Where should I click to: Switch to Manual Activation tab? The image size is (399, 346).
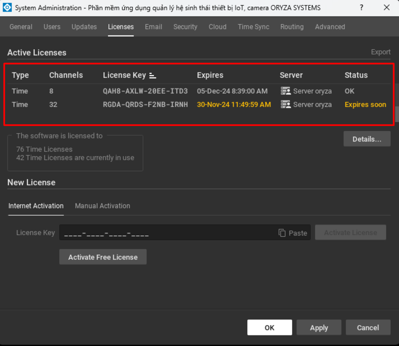click(102, 206)
